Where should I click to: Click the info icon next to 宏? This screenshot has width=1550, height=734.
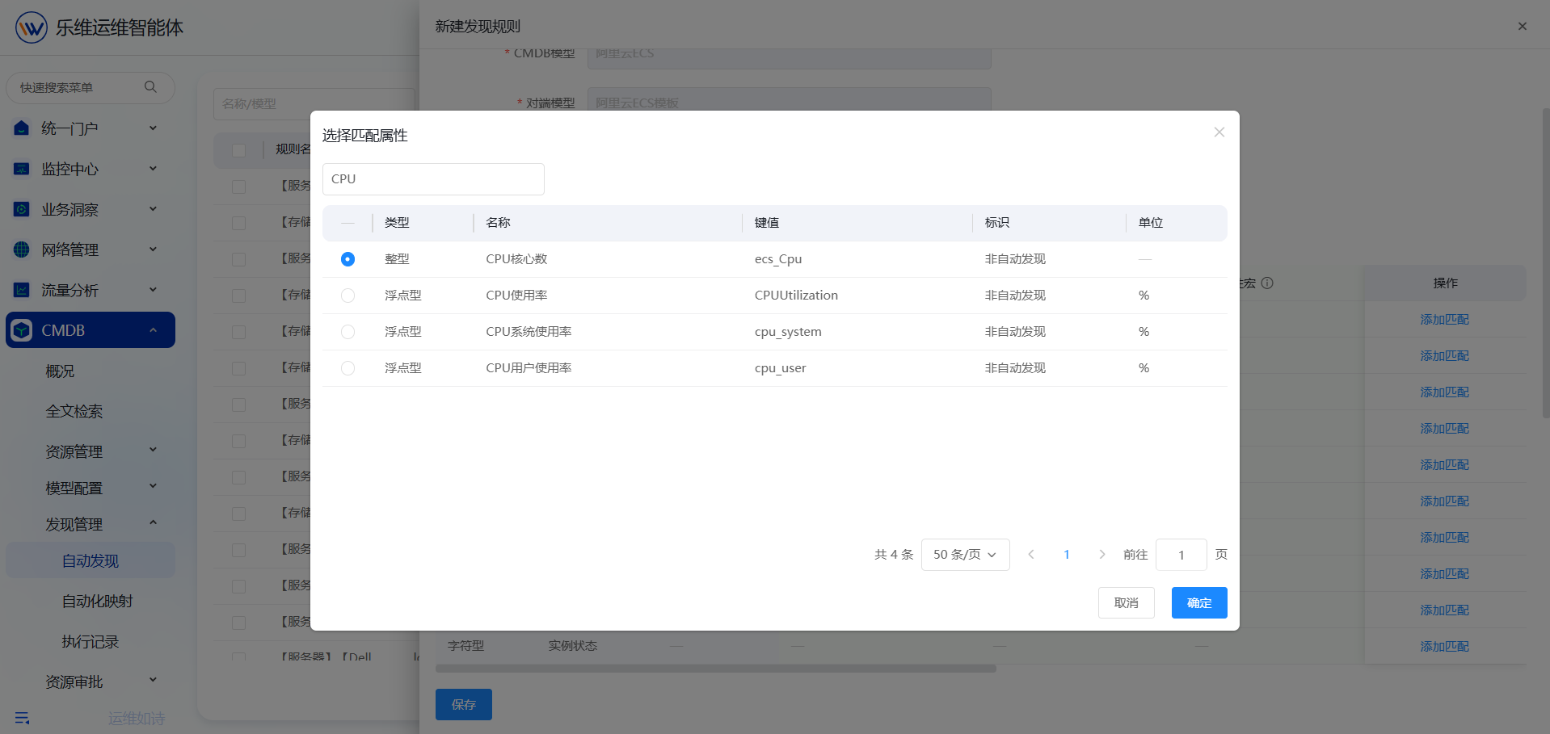point(1267,283)
